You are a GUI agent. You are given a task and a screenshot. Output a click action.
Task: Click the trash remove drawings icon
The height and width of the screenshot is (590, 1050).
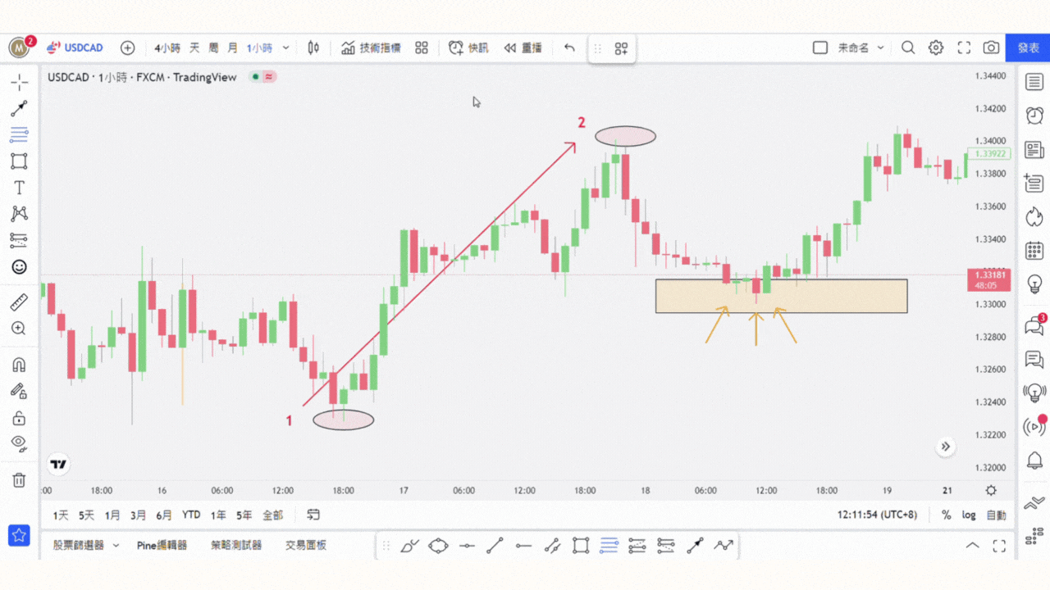(x=19, y=479)
